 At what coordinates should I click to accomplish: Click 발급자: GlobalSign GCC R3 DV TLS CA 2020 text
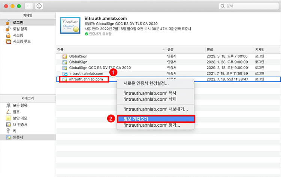pyautogui.click(x=121, y=24)
